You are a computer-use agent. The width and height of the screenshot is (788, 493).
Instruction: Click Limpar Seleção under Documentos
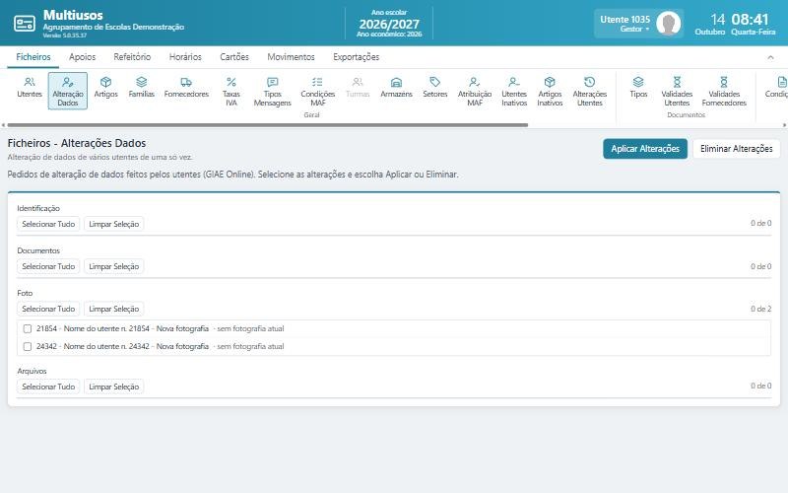(113, 266)
